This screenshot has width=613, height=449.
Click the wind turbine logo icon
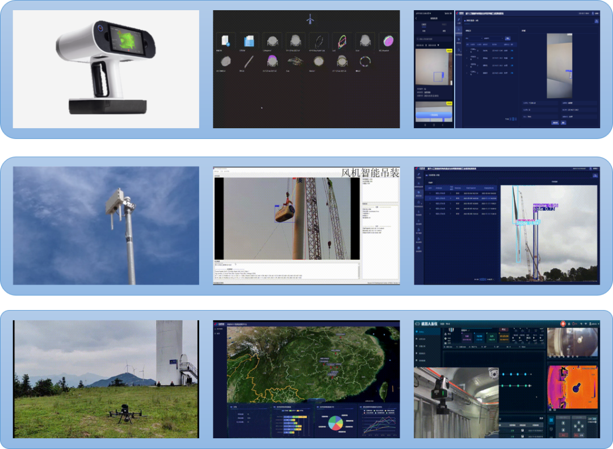click(x=309, y=19)
